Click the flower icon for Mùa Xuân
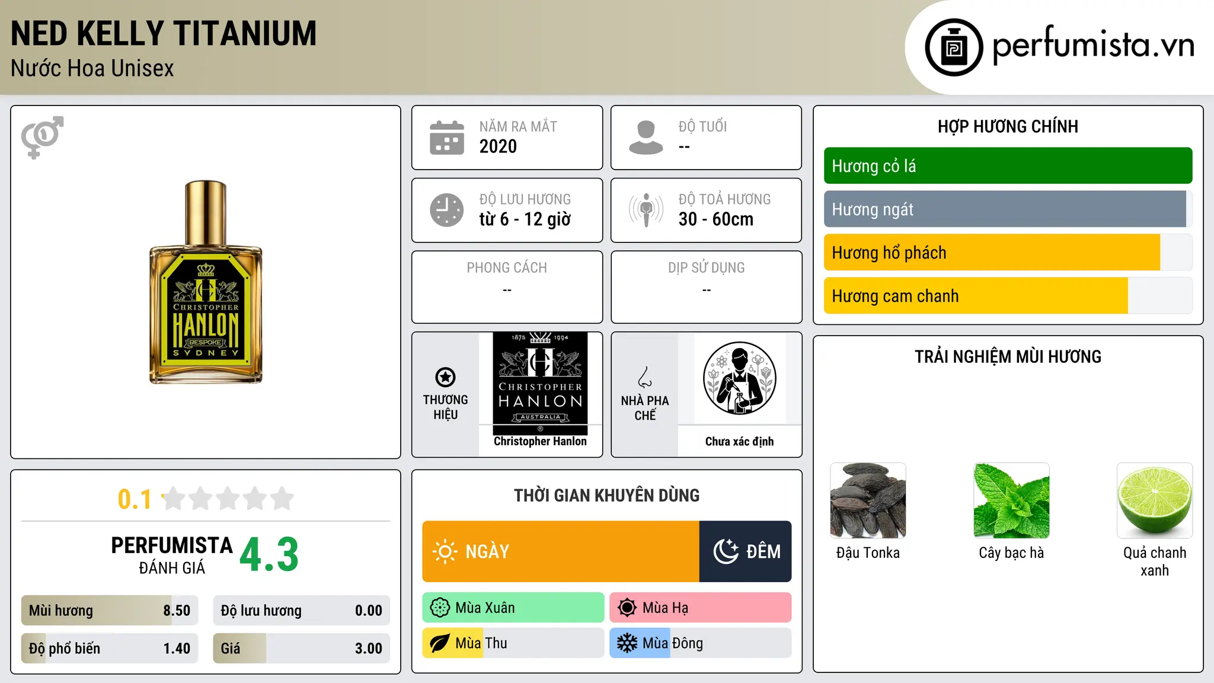This screenshot has height=683, width=1214. coord(440,608)
